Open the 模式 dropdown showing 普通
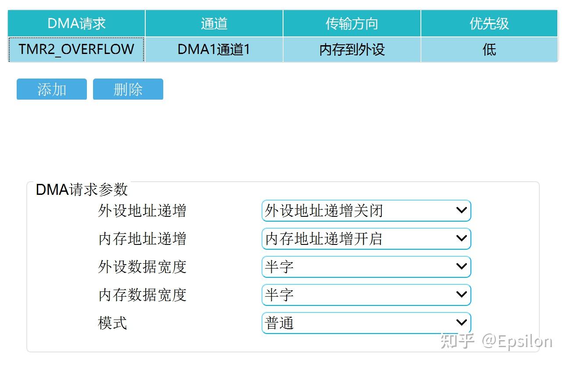 [x=366, y=323]
